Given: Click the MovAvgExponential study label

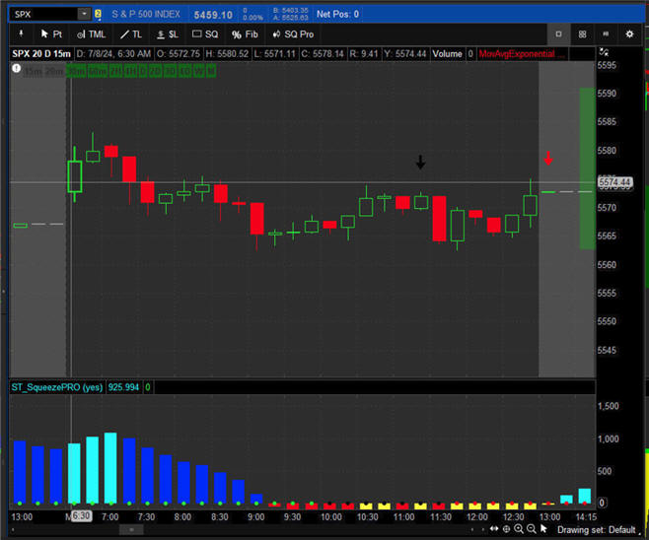Looking at the screenshot, I should tap(520, 53).
